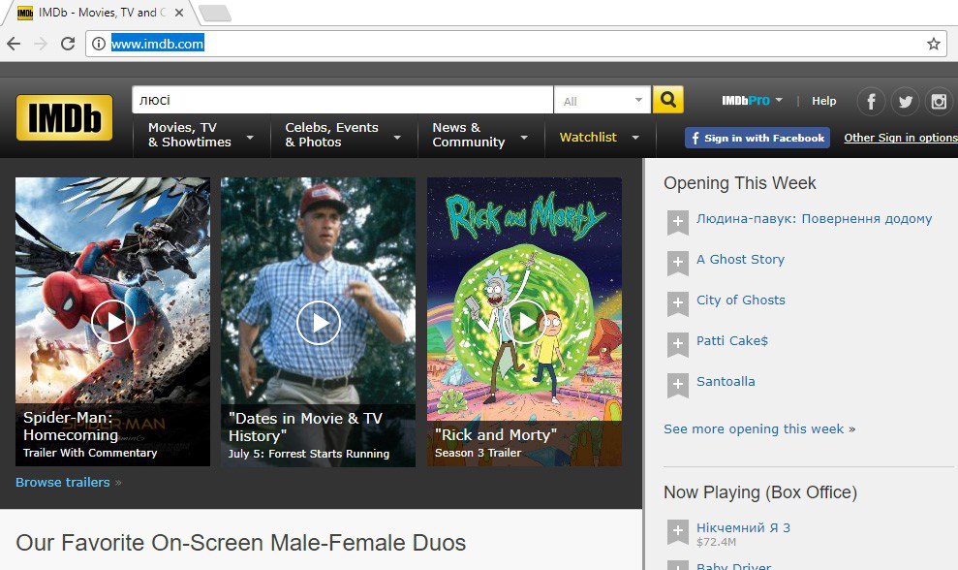Screen dimensions: 958x570
Task: Click the yellow search magnifier button
Action: click(x=667, y=99)
